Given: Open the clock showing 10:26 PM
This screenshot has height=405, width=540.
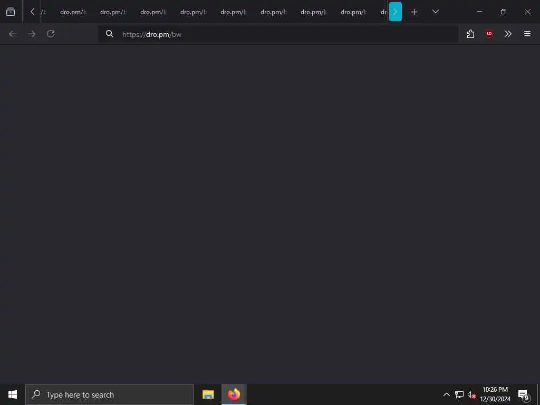Looking at the screenshot, I should (x=495, y=394).
